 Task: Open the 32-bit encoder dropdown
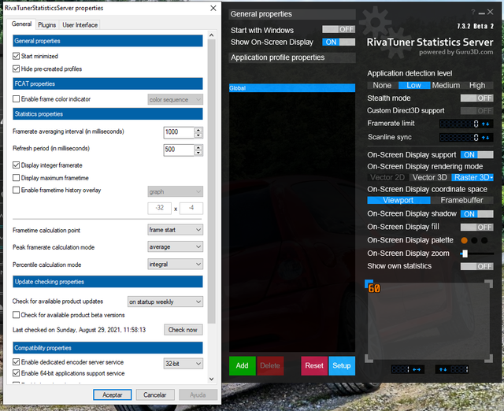coord(183,364)
